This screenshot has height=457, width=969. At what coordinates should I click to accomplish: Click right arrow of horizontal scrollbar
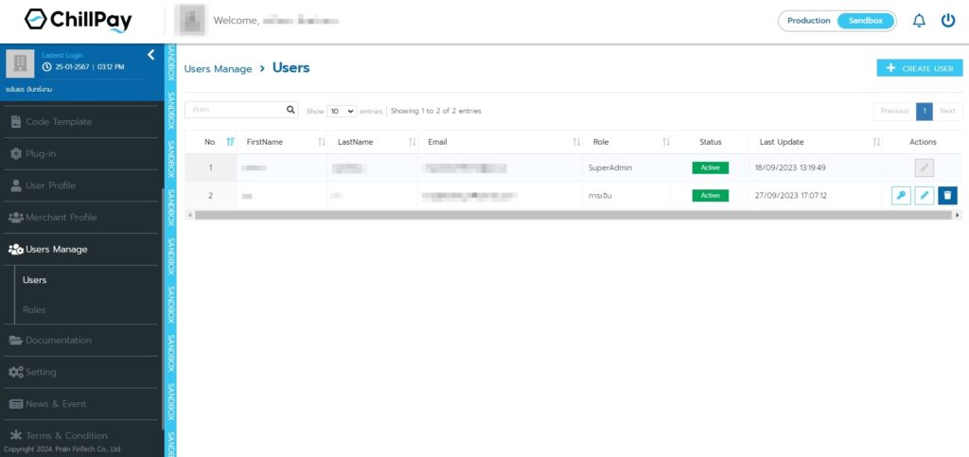[x=958, y=215]
